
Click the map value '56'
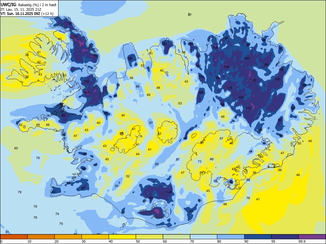click(131, 78)
